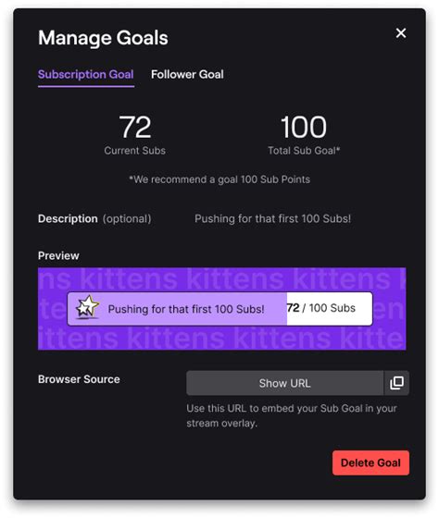439x518 pixels.
Task: Click the recommended 100 Sub Points note
Action: [219, 179]
